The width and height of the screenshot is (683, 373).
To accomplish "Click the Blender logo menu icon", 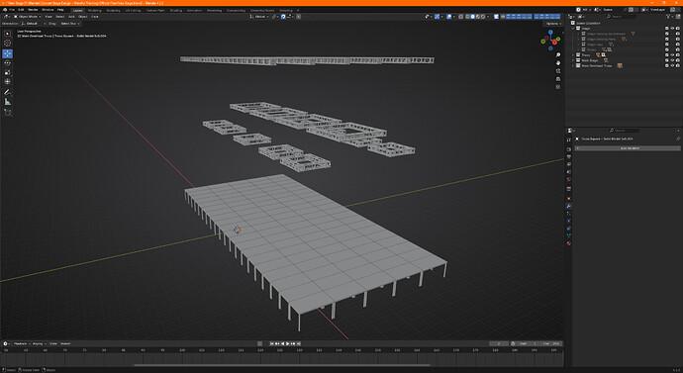I will 5,10.
